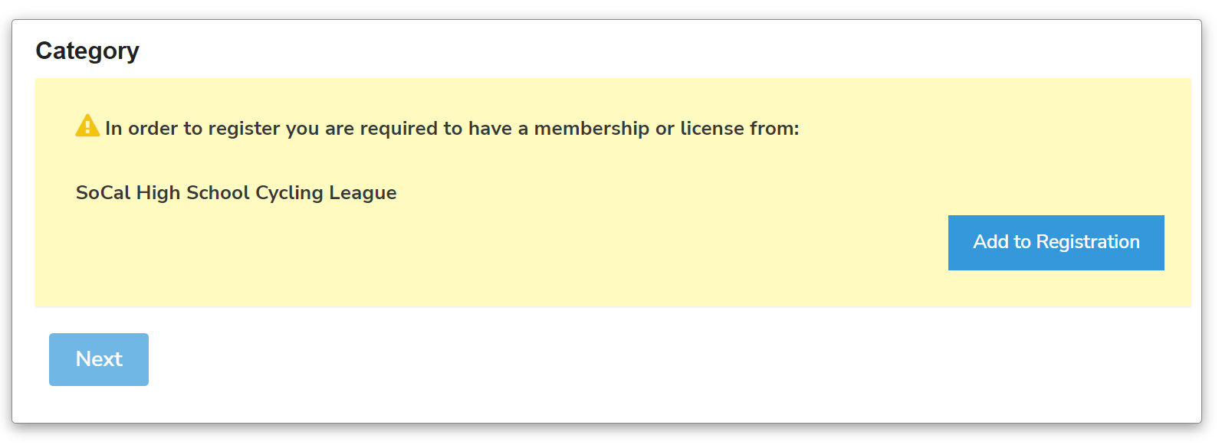Click the word "you" in the warning
Image resolution: width=1222 pixels, height=445 pixels.
(302, 129)
